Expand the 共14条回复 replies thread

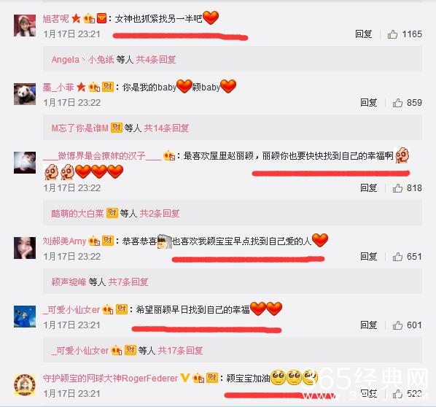[x=166, y=128]
